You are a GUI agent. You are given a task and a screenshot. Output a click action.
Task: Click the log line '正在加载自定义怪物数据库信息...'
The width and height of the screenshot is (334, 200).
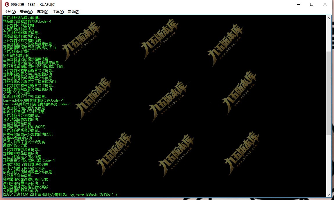pyautogui.click(x=29, y=44)
